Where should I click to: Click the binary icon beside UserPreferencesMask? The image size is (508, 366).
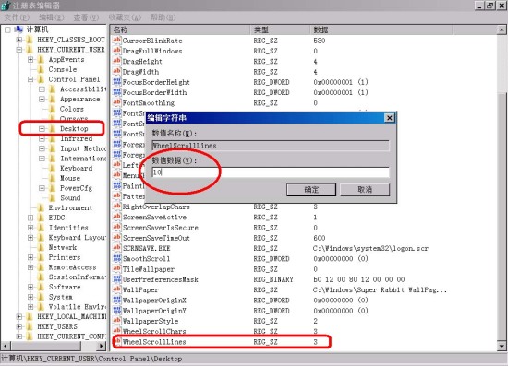click(116, 279)
